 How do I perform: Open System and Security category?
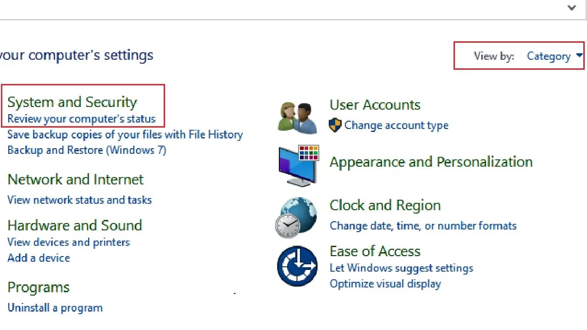pyautogui.click(x=72, y=102)
